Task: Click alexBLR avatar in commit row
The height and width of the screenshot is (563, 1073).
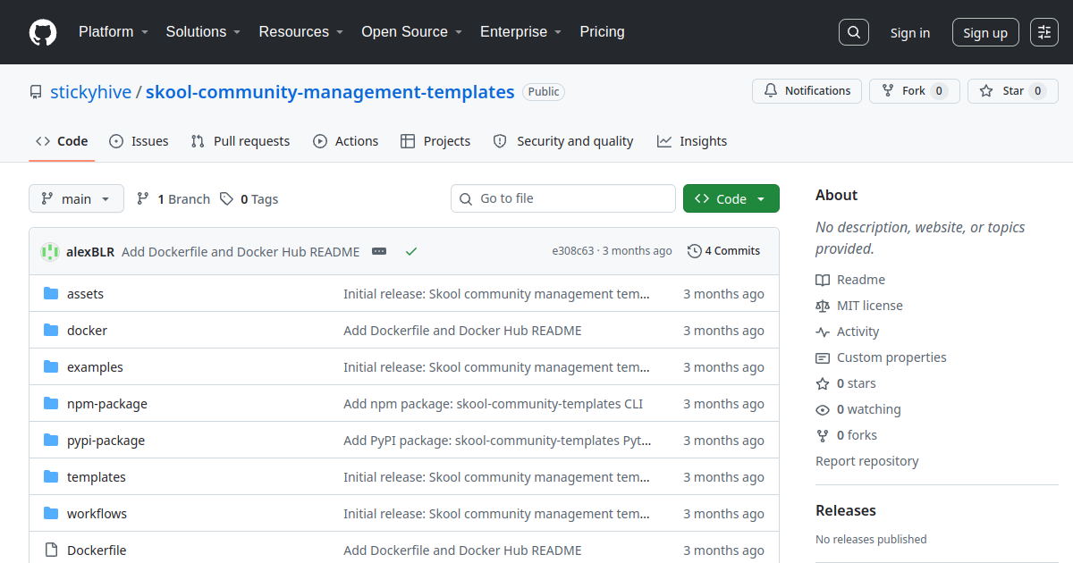Action: [50, 252]
